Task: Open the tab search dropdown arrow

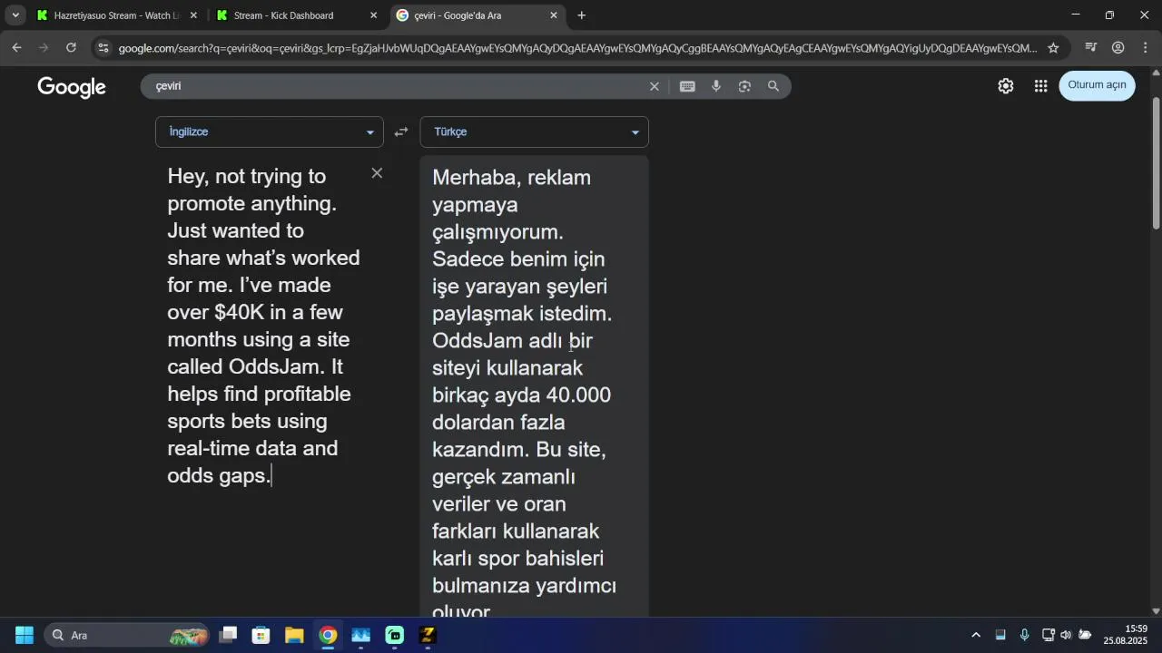Action: [15, 15]
